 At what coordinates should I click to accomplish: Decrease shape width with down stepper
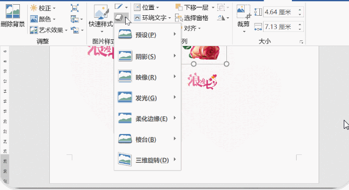300,29
